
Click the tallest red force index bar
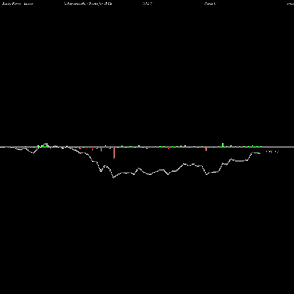(113, 152)
